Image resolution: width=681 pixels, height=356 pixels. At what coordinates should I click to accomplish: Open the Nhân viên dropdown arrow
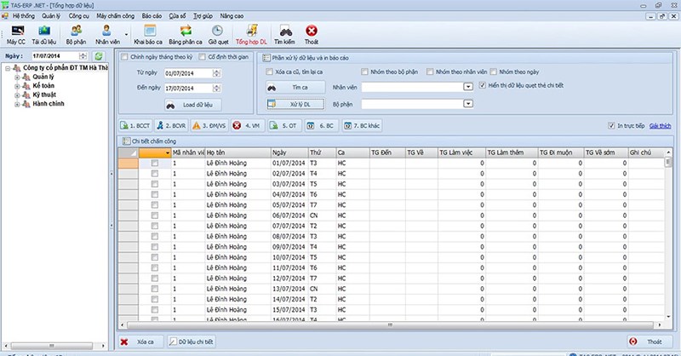[467, 87]
